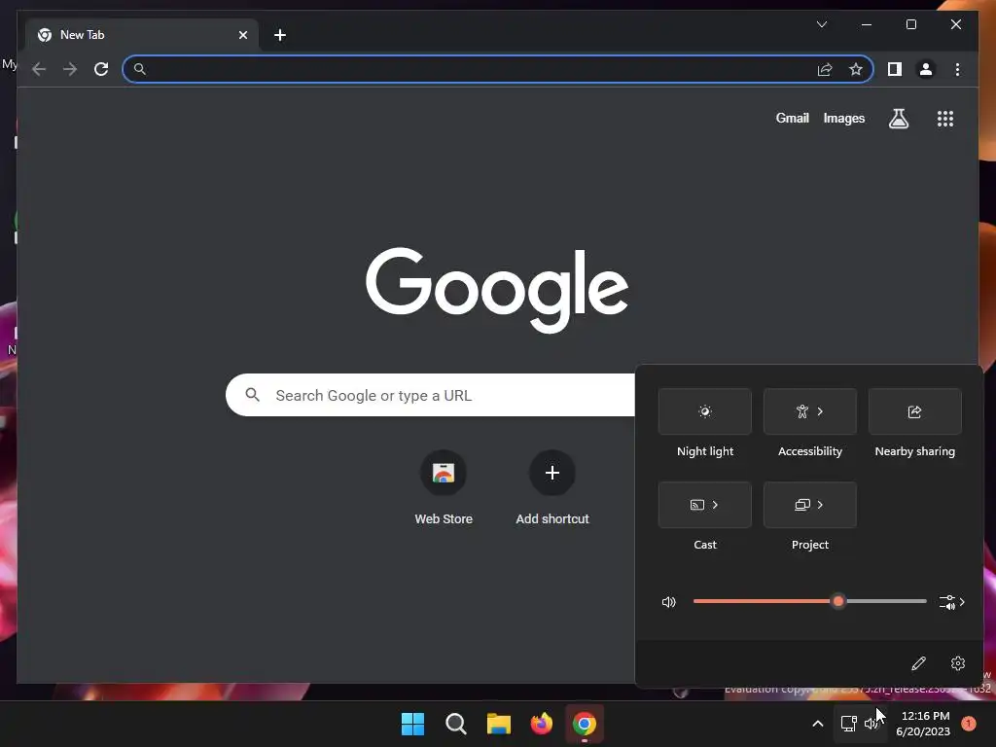
Task: Adjust the volume slider handle
Action: tap(838, 601)
